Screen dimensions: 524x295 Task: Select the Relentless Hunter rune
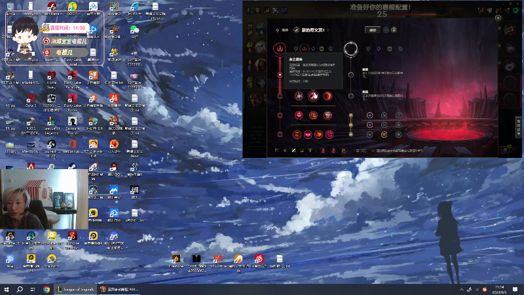tap(318, 134)
